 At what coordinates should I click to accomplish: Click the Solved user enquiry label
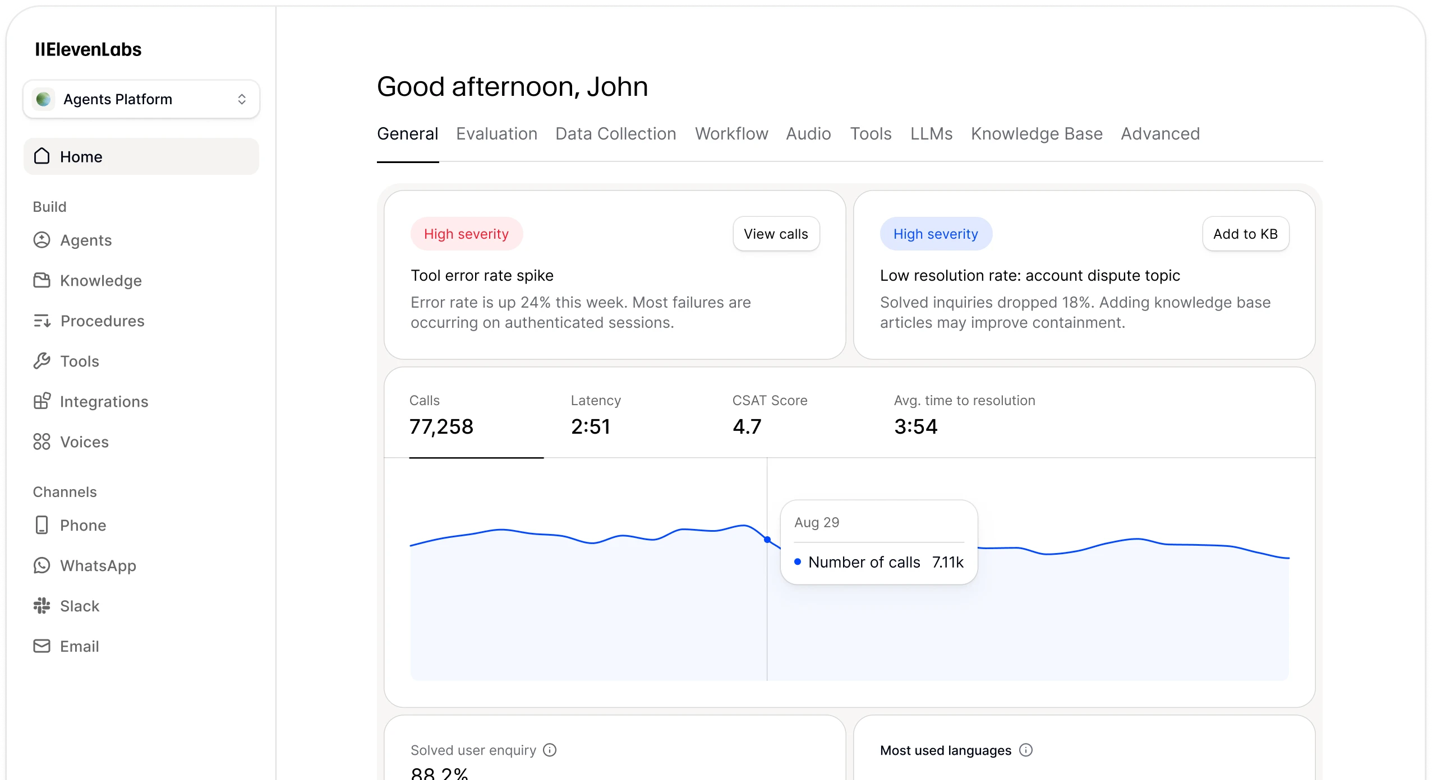click(x=473, y=750)
